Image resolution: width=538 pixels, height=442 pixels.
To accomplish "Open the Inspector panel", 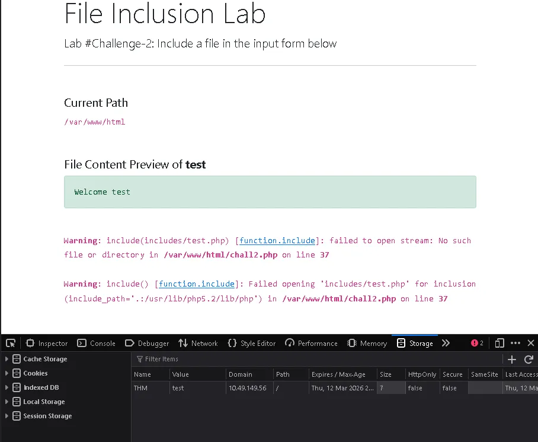I will coord(47,343).
